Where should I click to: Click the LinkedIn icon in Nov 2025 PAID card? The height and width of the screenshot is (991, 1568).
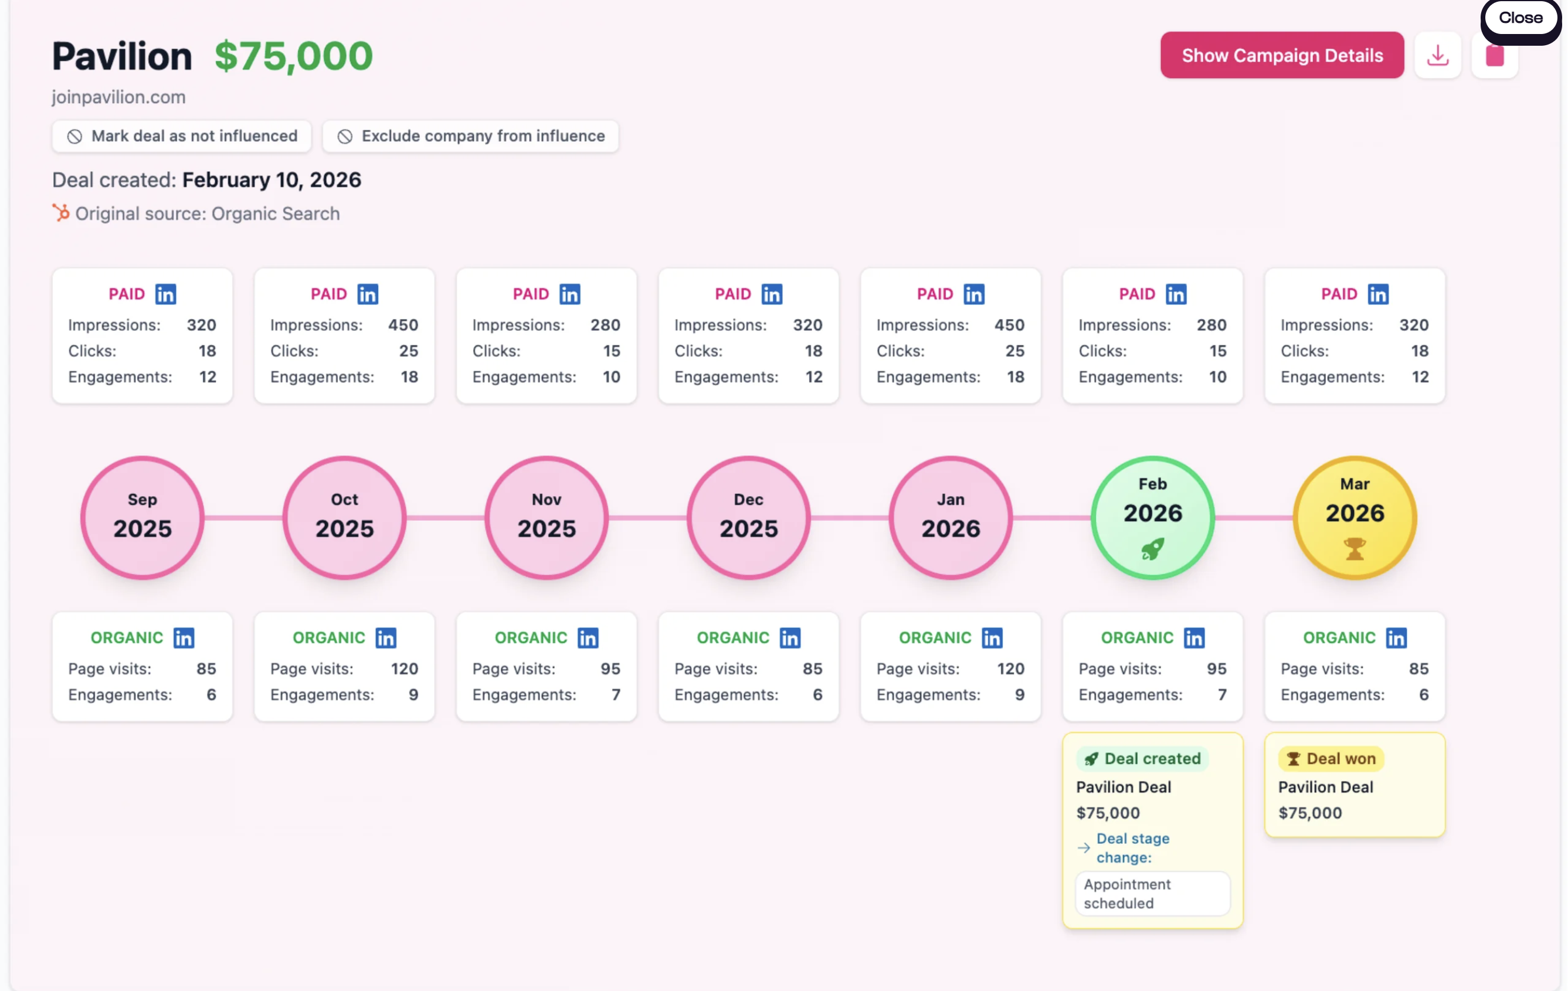click(570, 294)
